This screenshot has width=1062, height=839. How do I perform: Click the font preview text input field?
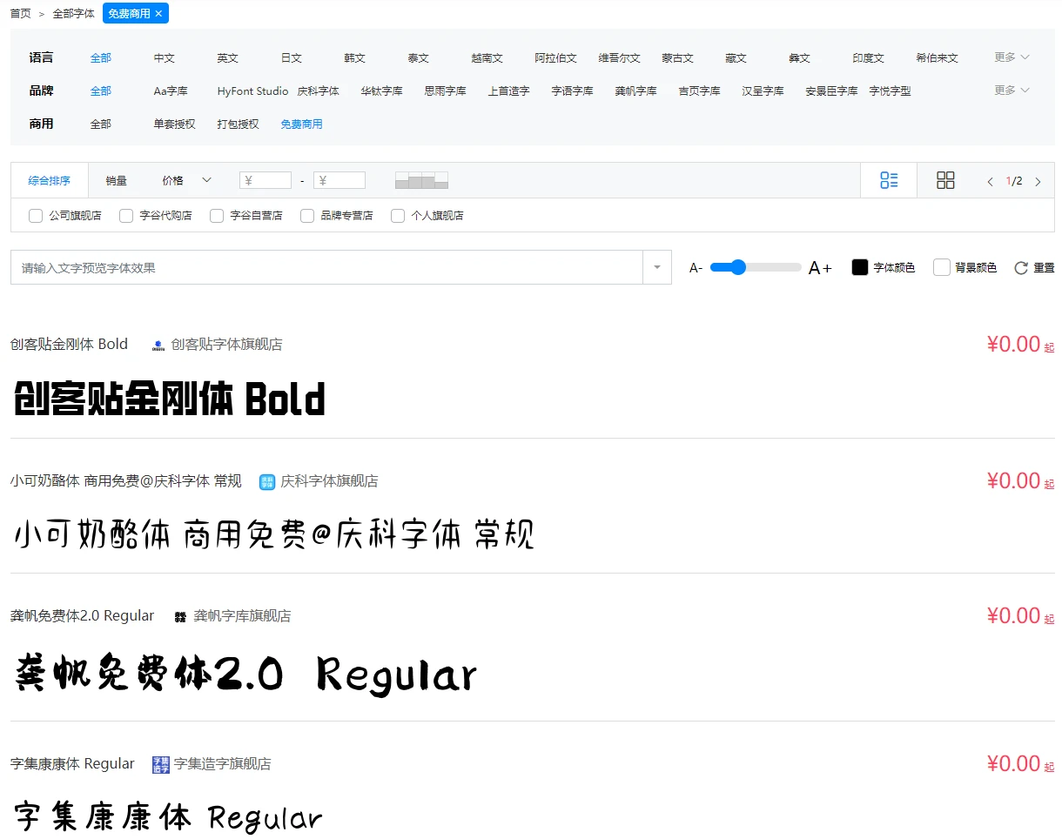click(331, 267)
